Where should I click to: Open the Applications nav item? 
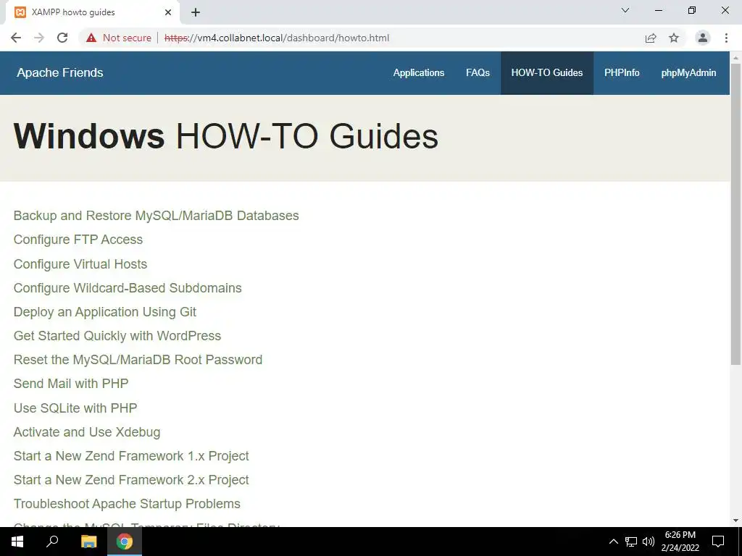pos(419,73)
